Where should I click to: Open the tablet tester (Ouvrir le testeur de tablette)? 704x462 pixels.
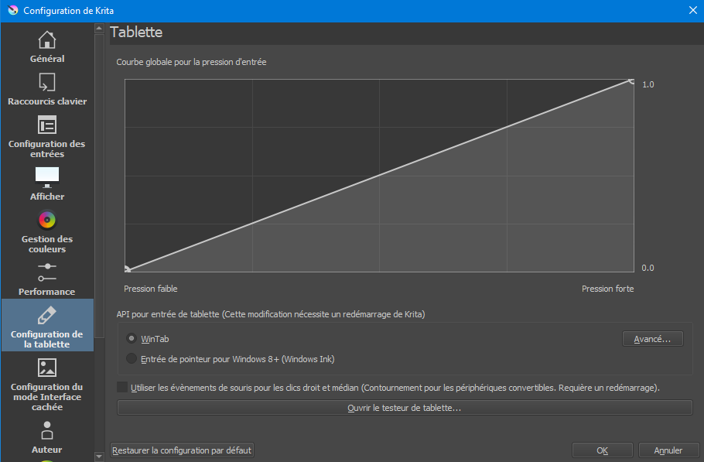pyautogui.click(x=405, y=408)
